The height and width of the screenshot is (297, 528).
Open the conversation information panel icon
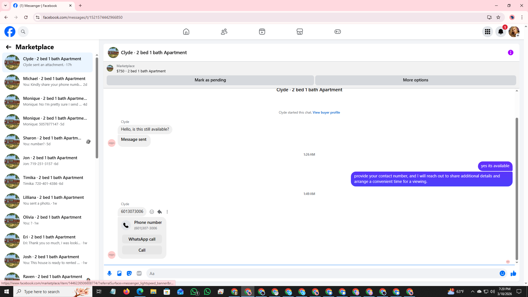pyautogui.click(x=510, y=53)
